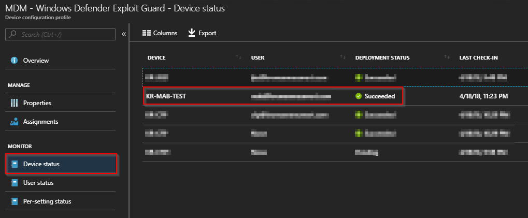Select the KR-MAB-TEST device row

tap(335, 96)
